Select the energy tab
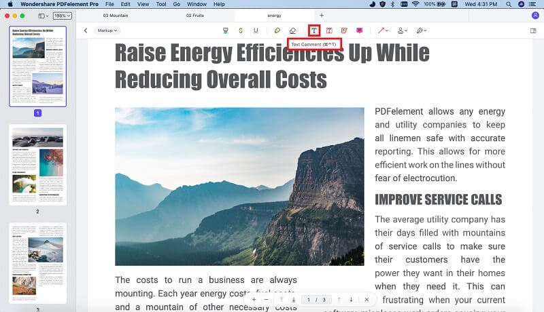The height and width of the screenshot is (312, 544). point(274,16)
